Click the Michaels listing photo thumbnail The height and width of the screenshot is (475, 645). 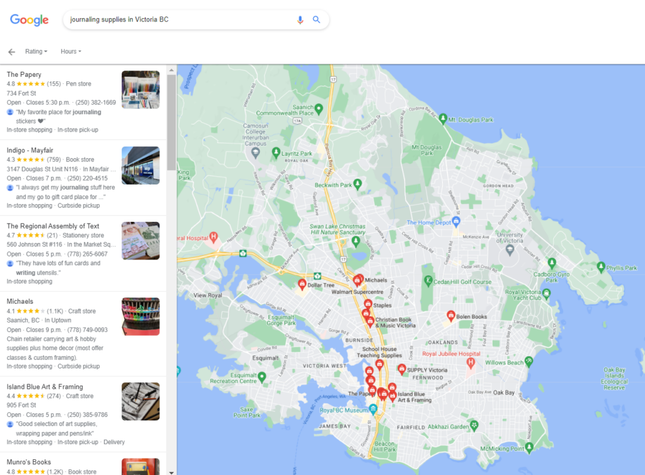(140, 316)
